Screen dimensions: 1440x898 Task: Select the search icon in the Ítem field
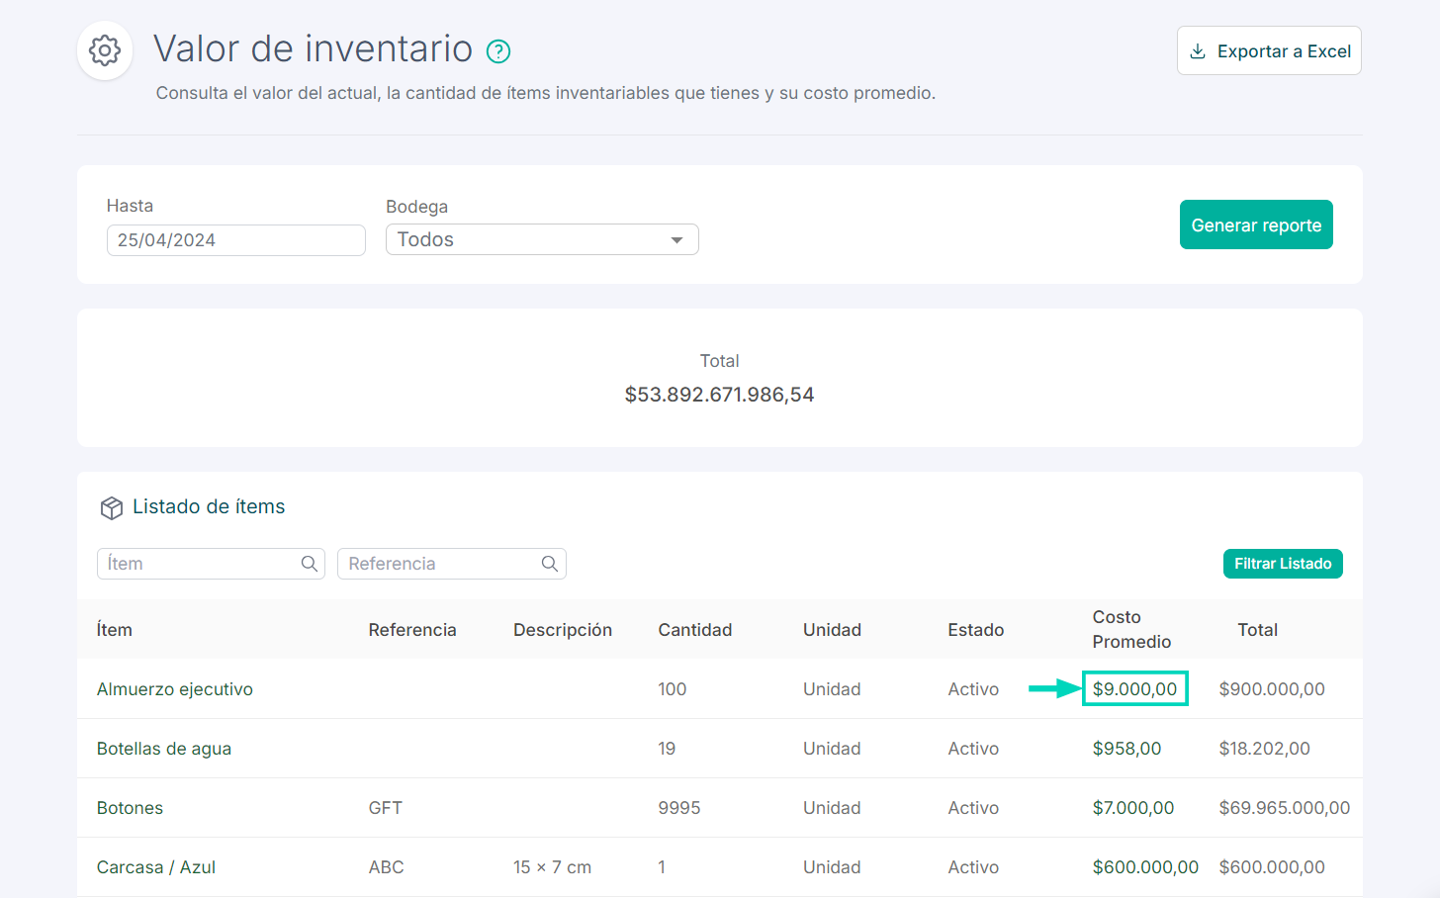coord(311,563)
